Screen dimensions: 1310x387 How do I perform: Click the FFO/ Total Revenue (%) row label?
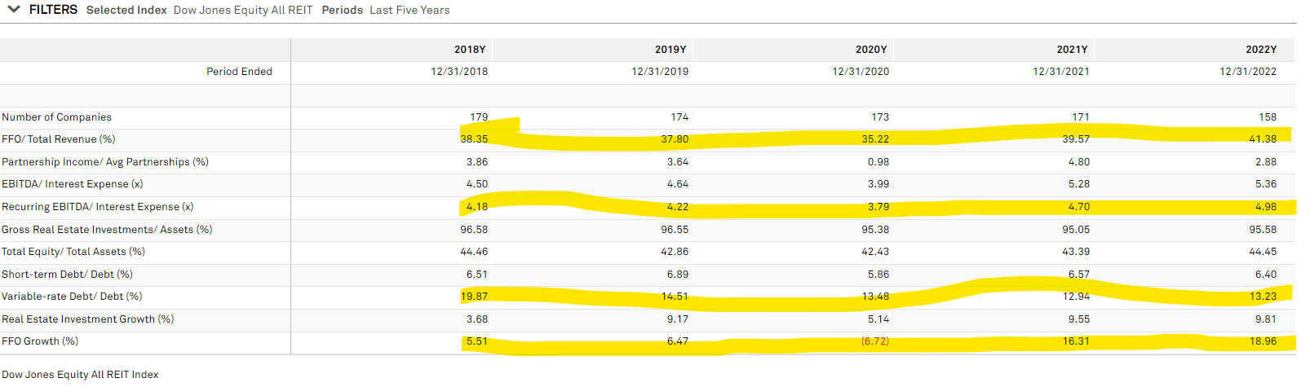click(59, 139)
